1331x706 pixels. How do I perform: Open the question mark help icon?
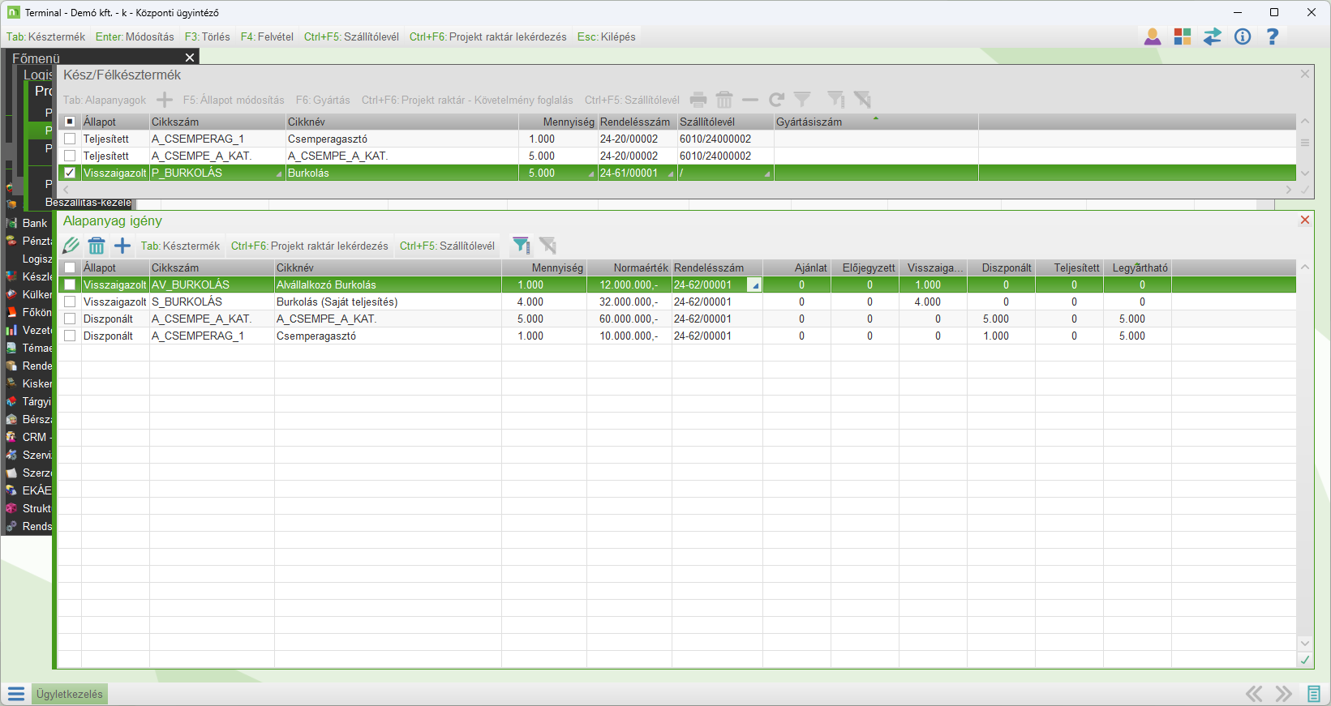tap(1272, 36)
